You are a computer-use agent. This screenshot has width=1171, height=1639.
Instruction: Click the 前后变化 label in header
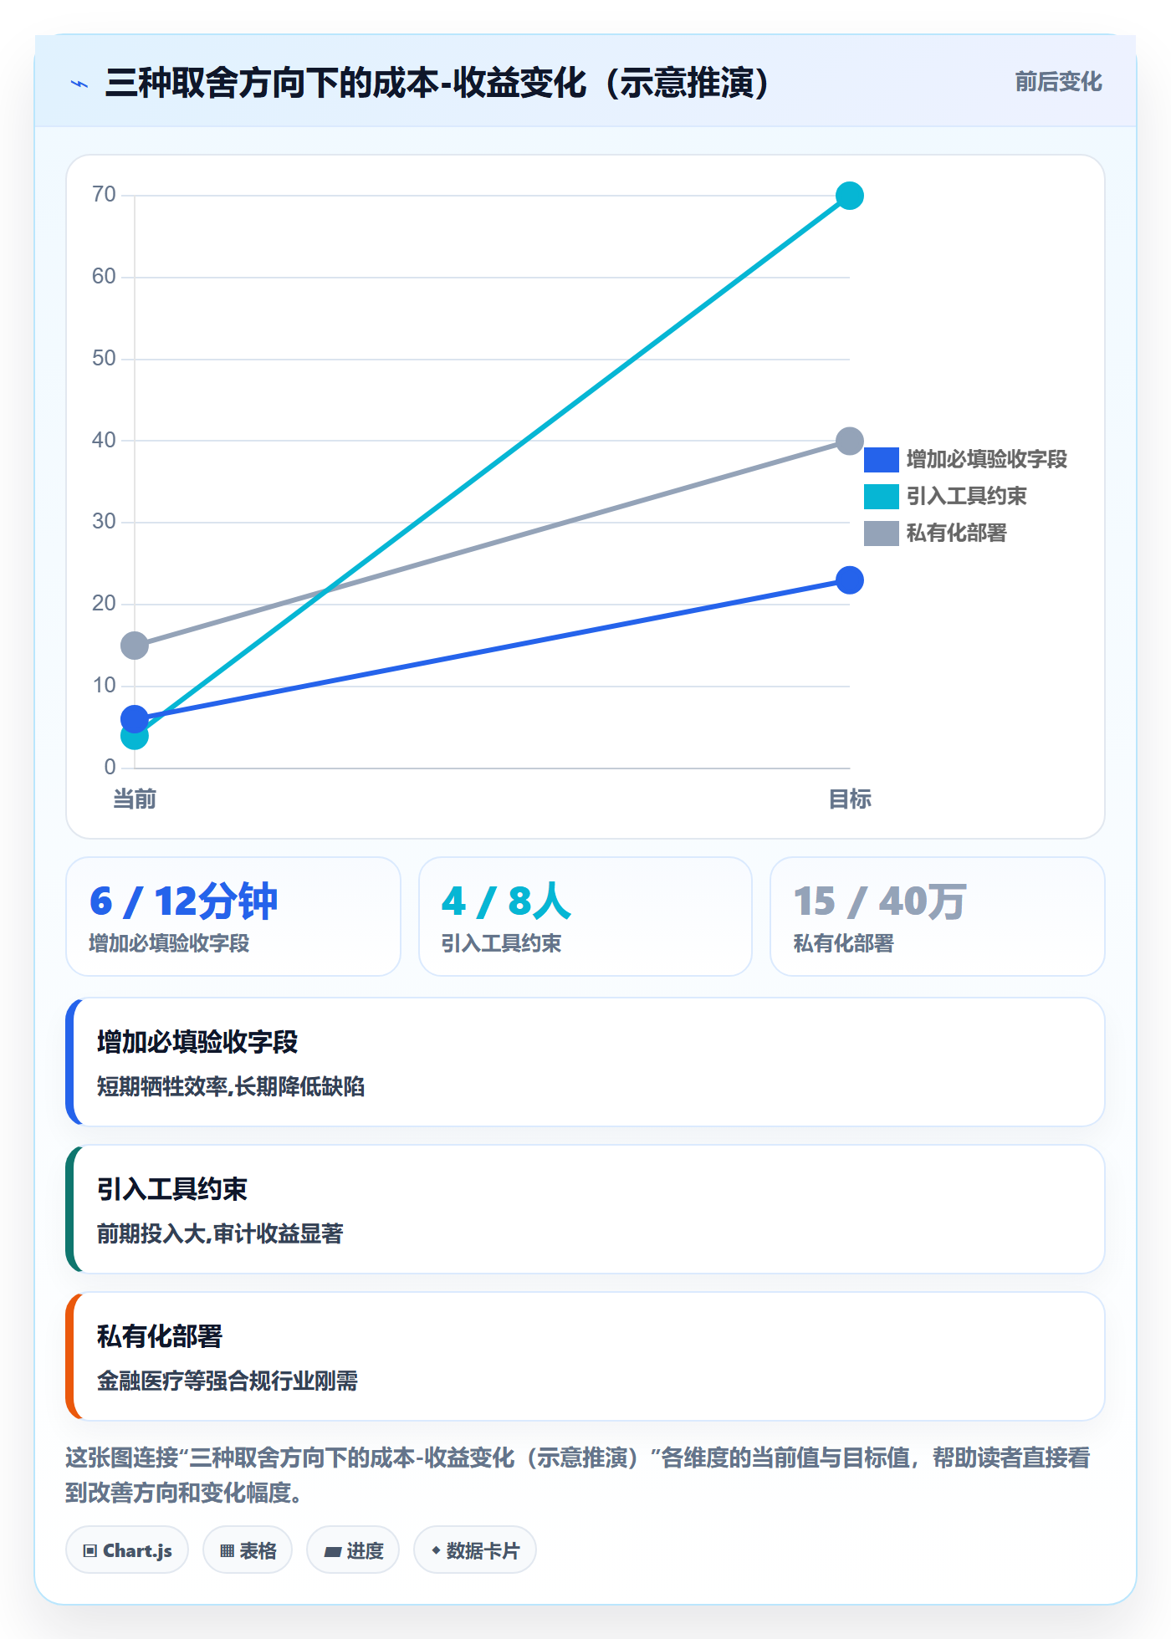click(1058, 82)
